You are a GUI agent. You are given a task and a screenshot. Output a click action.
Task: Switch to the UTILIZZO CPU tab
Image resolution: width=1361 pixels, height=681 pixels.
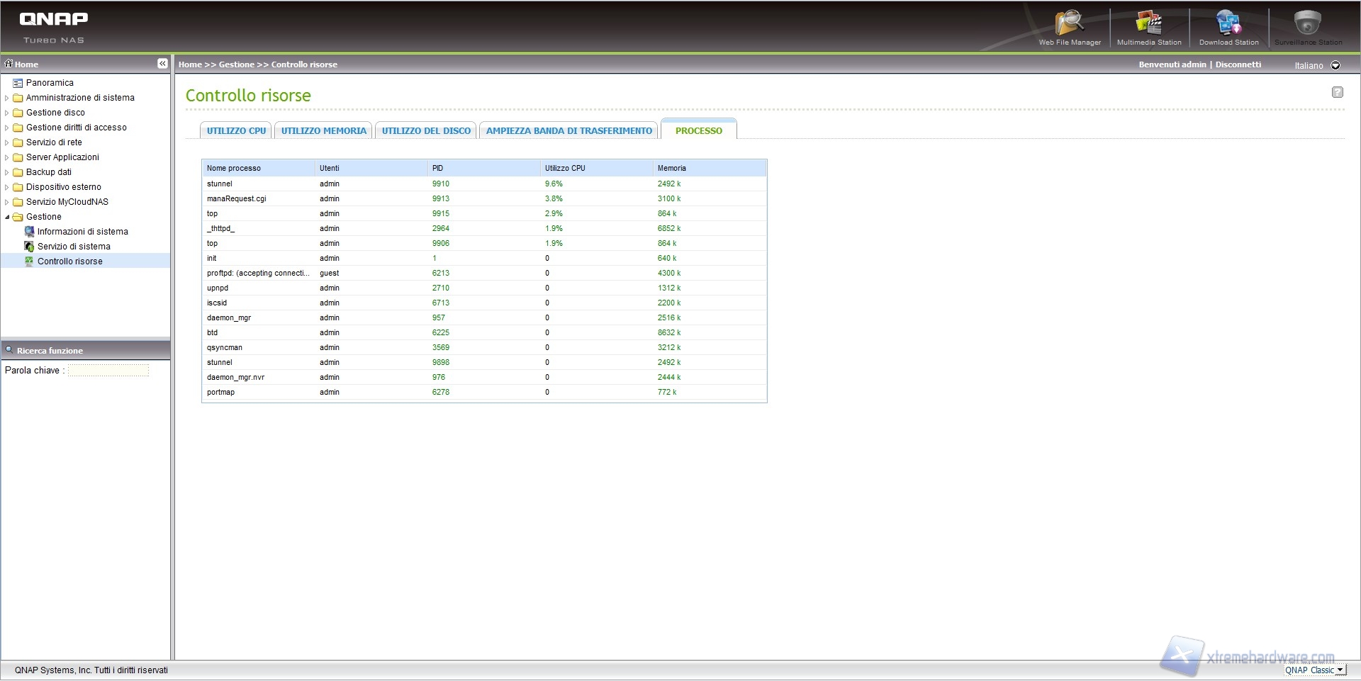tap(236, 131)
